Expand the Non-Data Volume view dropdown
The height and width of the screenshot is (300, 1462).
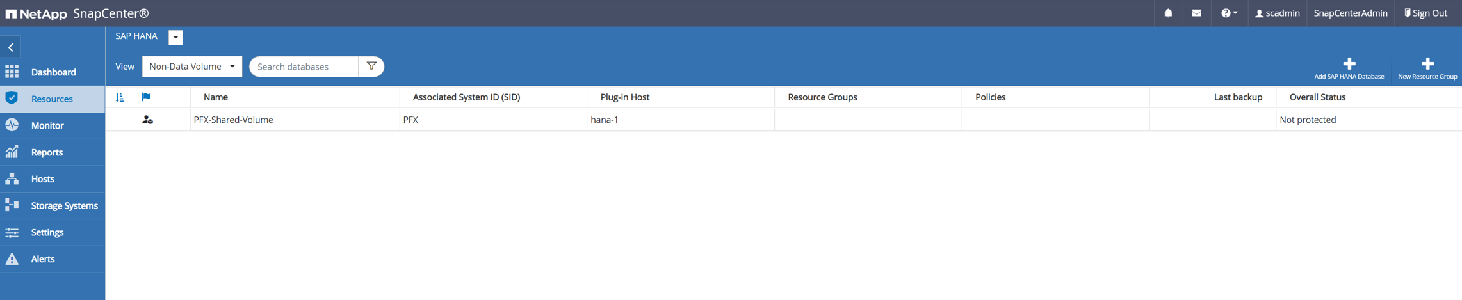(192, 67)
